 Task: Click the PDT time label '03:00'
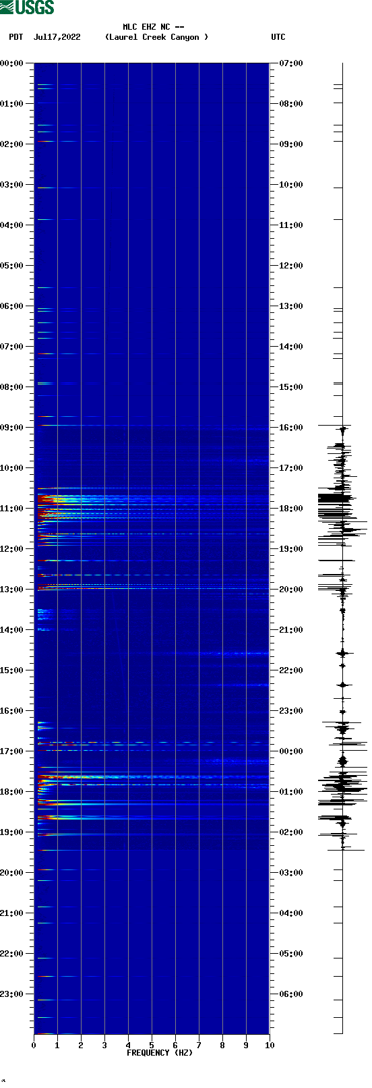click(12, 185)
